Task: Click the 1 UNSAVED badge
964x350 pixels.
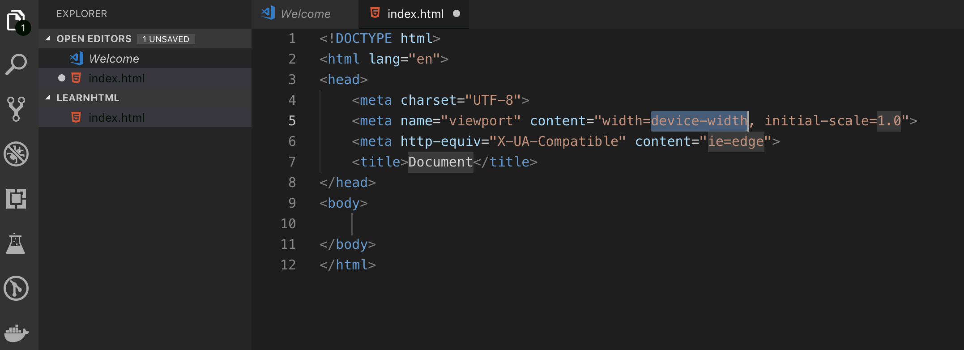Action: pyautogui.click(x=166, y=39)
